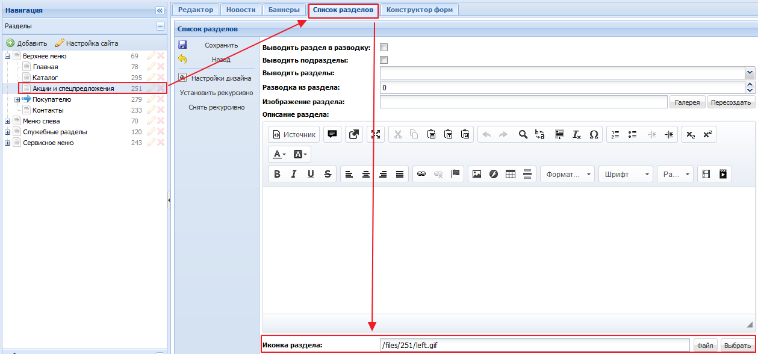Click the Find magnifier icon

523,135
